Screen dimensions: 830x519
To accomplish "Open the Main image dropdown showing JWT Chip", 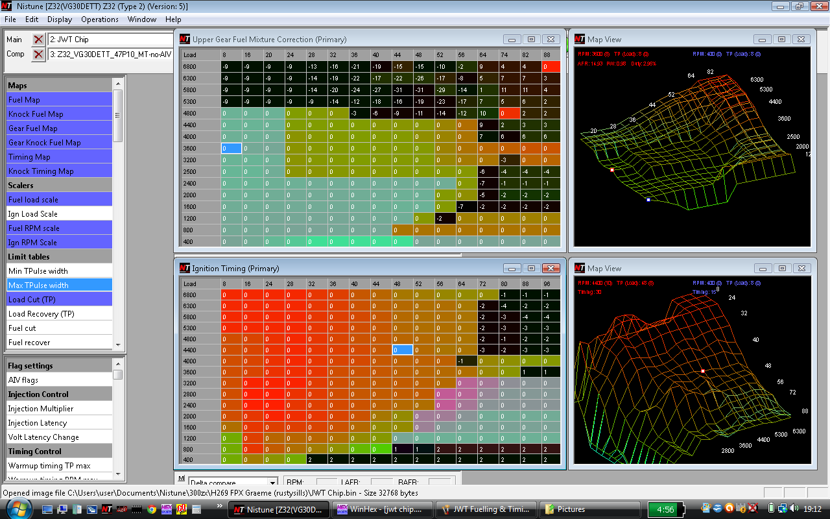I will click(x=110, y=40).
